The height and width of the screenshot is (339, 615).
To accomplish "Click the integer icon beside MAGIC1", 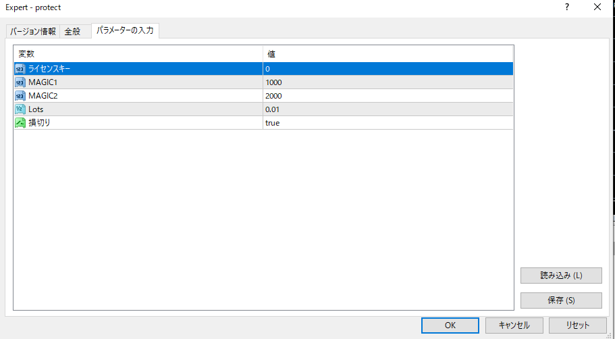I will tap(20, 82).
